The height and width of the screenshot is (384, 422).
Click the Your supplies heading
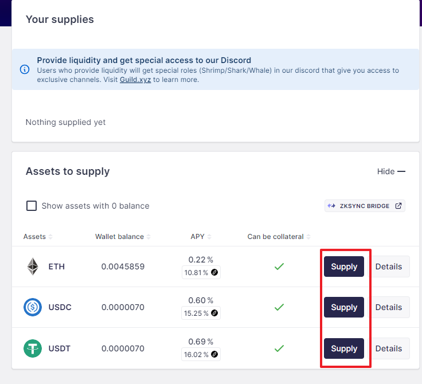click(60, 19)
